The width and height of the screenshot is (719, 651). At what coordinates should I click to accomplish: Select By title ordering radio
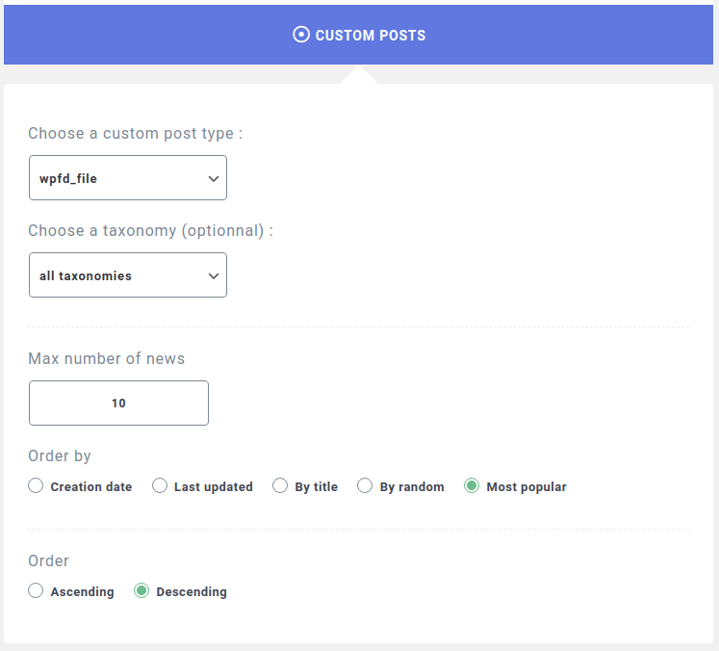(x=280, y=485)
